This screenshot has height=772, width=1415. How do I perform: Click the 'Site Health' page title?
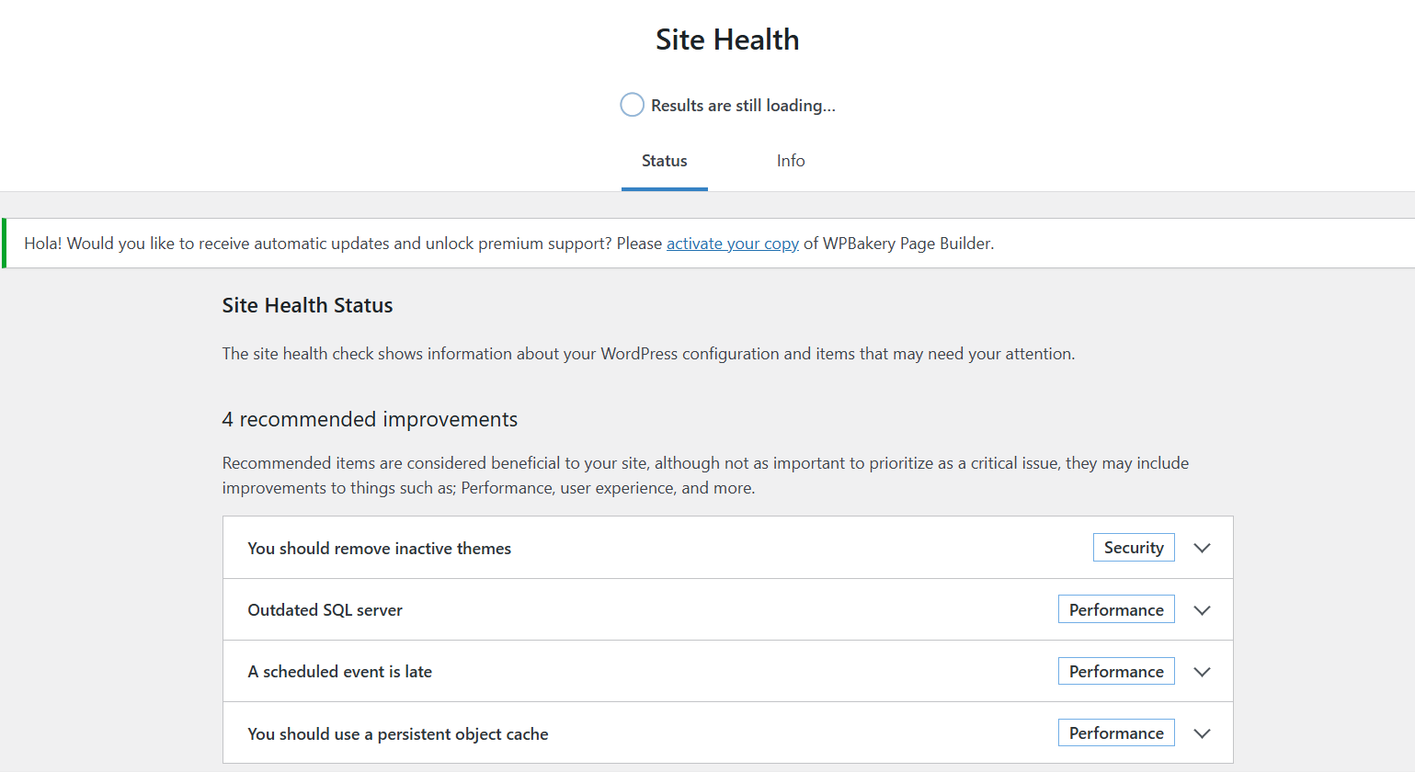click(x=726, y=40)
